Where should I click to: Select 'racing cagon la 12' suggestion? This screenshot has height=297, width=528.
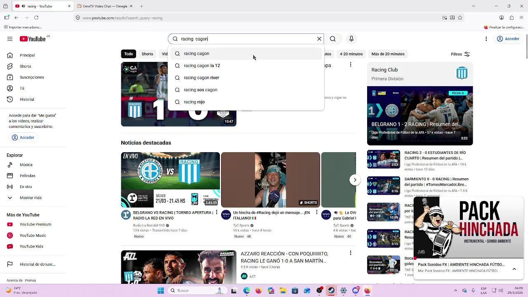246,66
